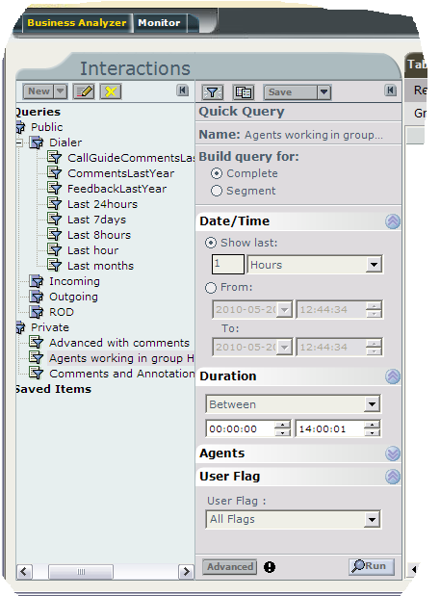Click the Advanced button
The width and height of the screenshot is (440, 596).
[229, 567]
